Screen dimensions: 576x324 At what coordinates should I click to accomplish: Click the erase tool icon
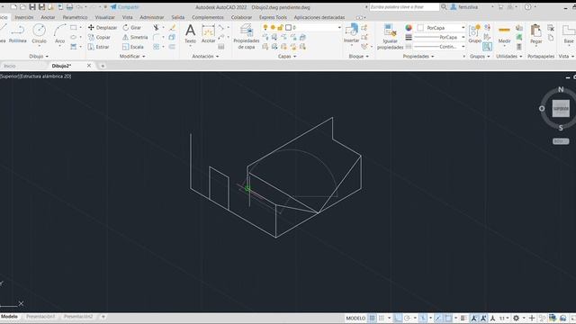[x=172, y=28]
